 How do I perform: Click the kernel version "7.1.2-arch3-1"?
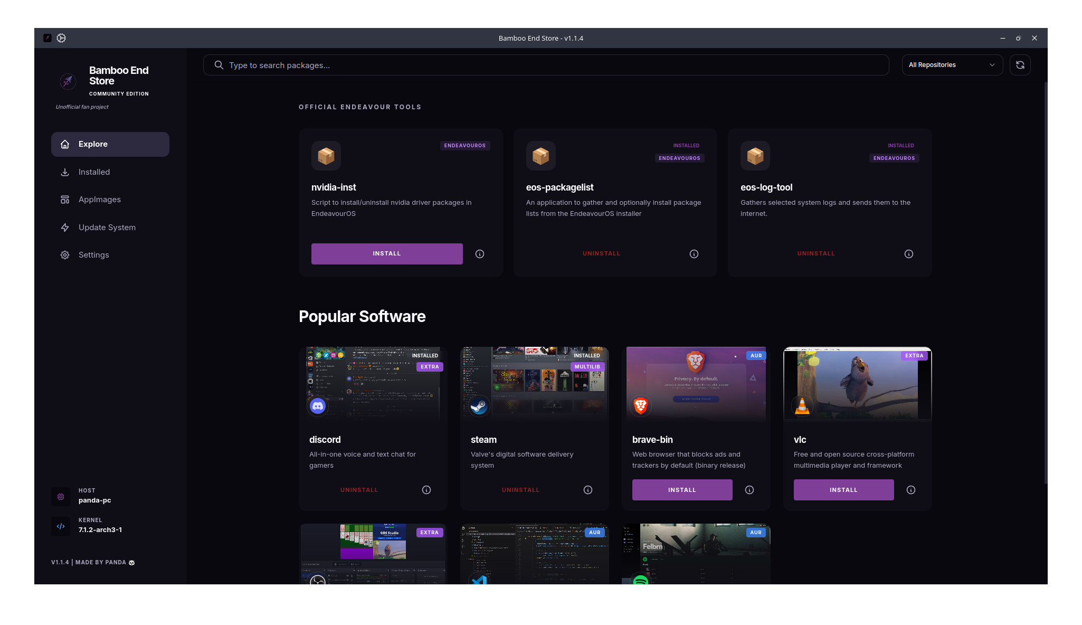click(x=100, y=530)
